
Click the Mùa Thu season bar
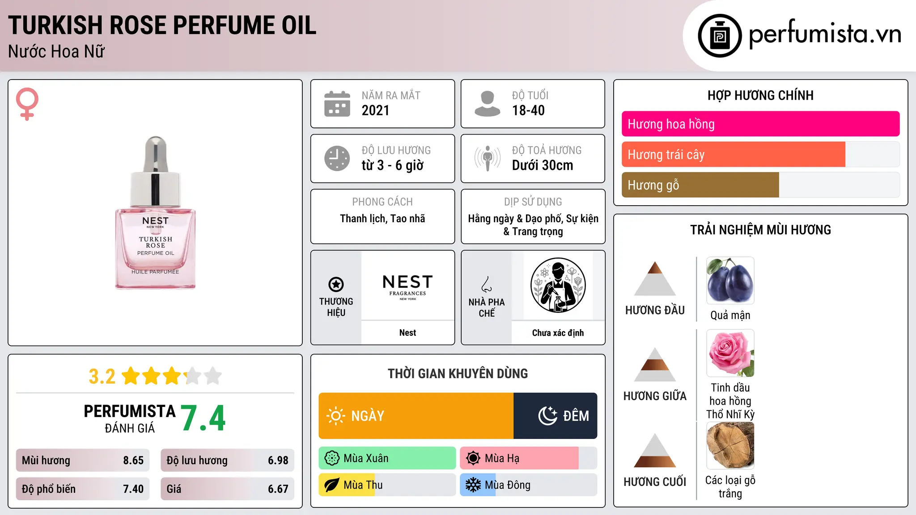pyautogui.click(x=387, y=485)
